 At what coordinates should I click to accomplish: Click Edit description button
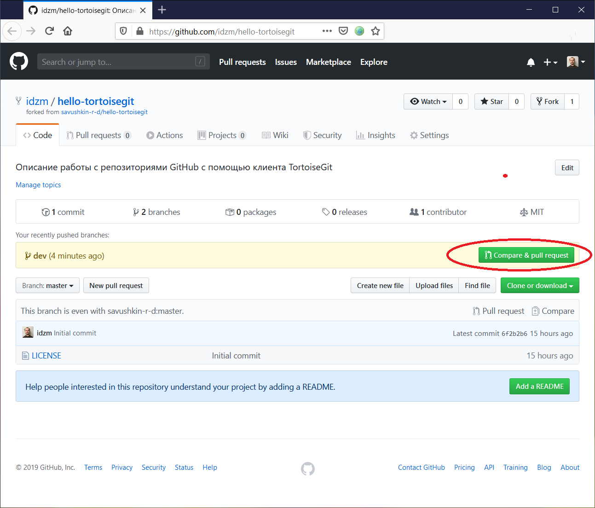click(x=567, y=167)
